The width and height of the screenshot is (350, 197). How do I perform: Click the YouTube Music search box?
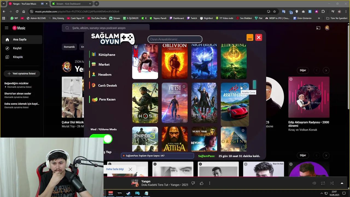pos(106,28)
